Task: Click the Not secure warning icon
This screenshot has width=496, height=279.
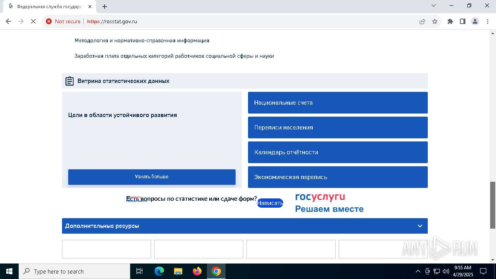Action: (49, 21)
